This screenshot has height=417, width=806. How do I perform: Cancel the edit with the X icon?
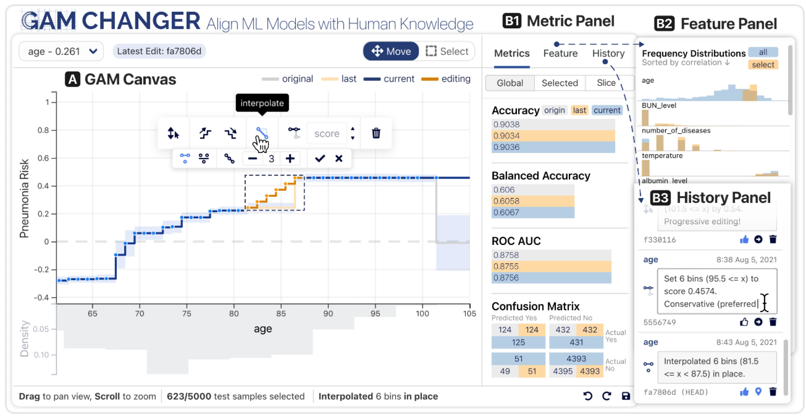tap(339, 158)
